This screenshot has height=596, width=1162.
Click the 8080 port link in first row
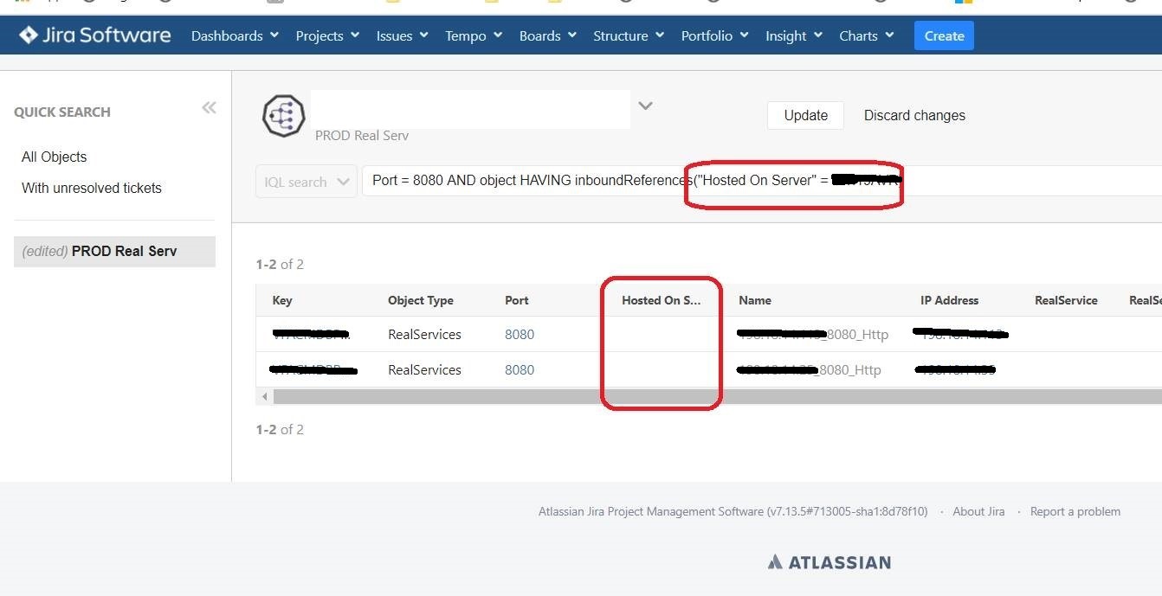[520, 334]
